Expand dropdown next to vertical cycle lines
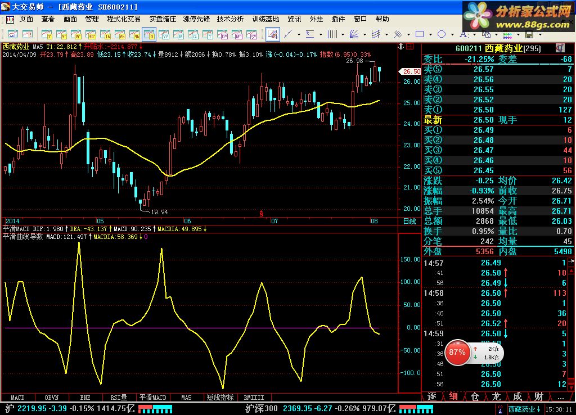Viewport: 576px width, 415px height. pos(343,34)
